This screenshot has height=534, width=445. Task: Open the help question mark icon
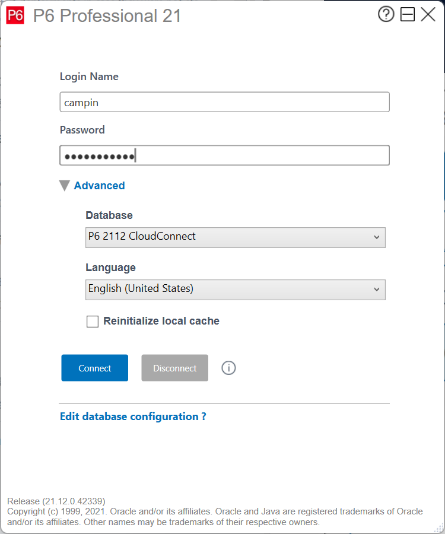[x=386, y=14]
